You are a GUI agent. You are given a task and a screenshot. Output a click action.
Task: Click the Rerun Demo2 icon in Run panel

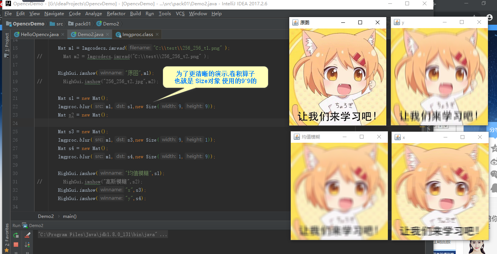(x=16, y=235)
